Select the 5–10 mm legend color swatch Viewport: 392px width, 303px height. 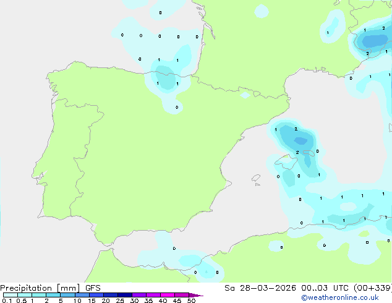[x=67, y=295]
